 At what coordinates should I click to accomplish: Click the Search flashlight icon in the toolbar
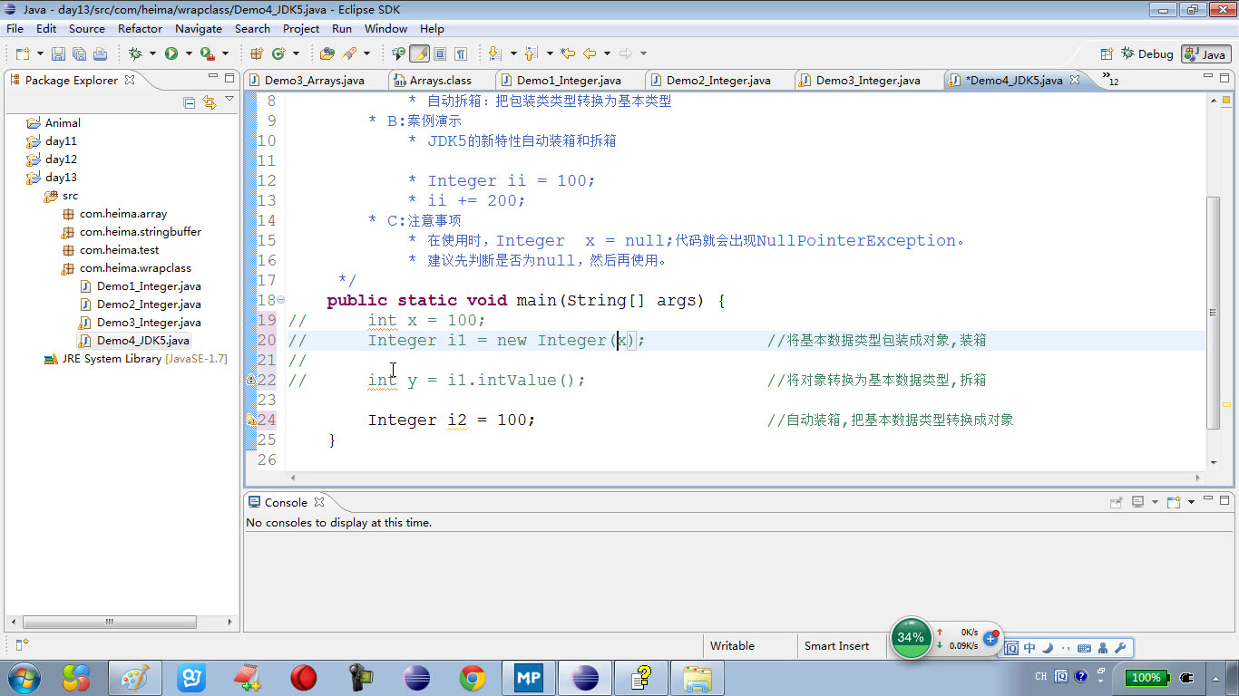tap(349, 54)
